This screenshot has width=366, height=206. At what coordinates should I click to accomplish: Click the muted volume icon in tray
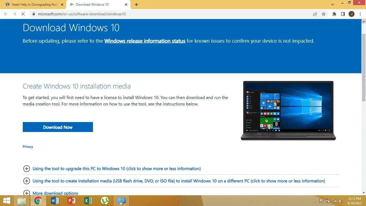click(341, 201)
